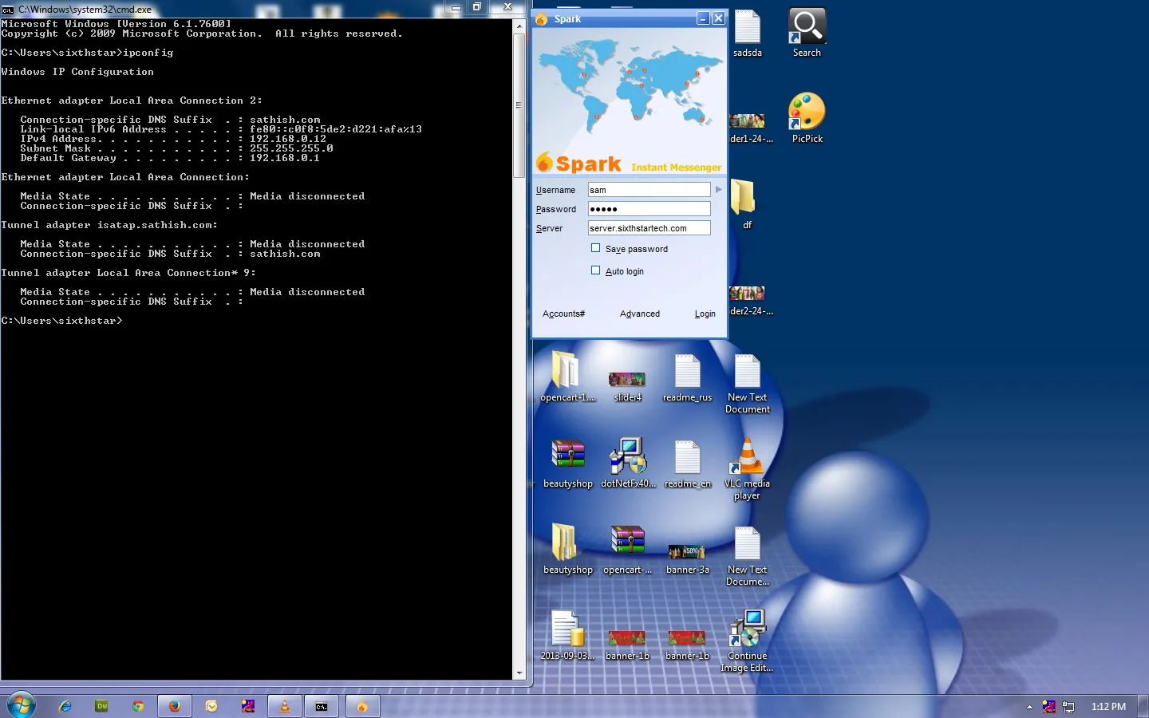
Task: Open the network status tray icon
Action: tap(1068, 707)
